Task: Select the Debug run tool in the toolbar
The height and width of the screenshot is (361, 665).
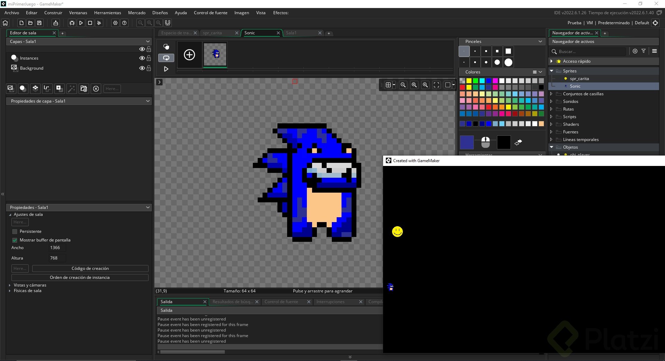Action: tap(71, 23)
